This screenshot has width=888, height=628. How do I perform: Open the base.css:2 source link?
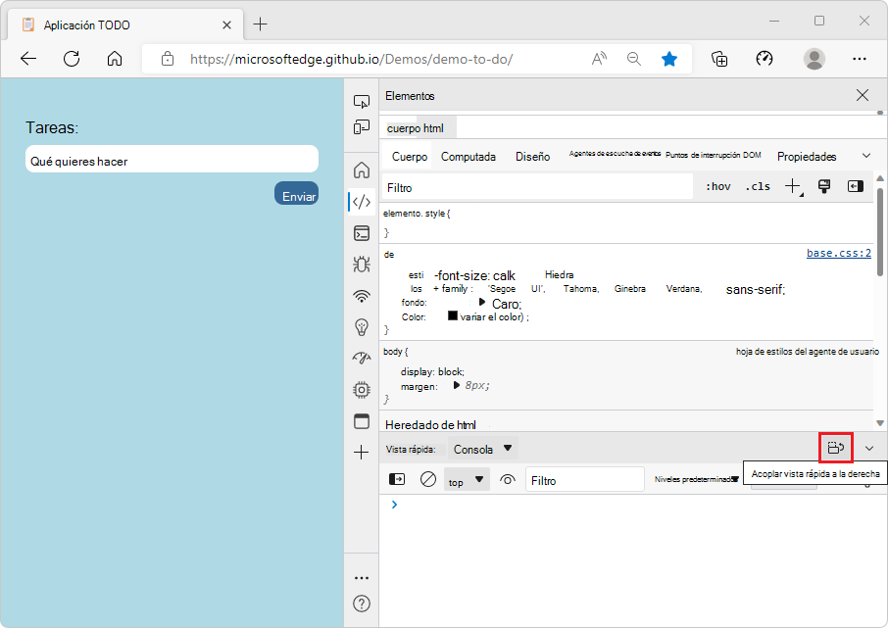[x=839, y=253]
